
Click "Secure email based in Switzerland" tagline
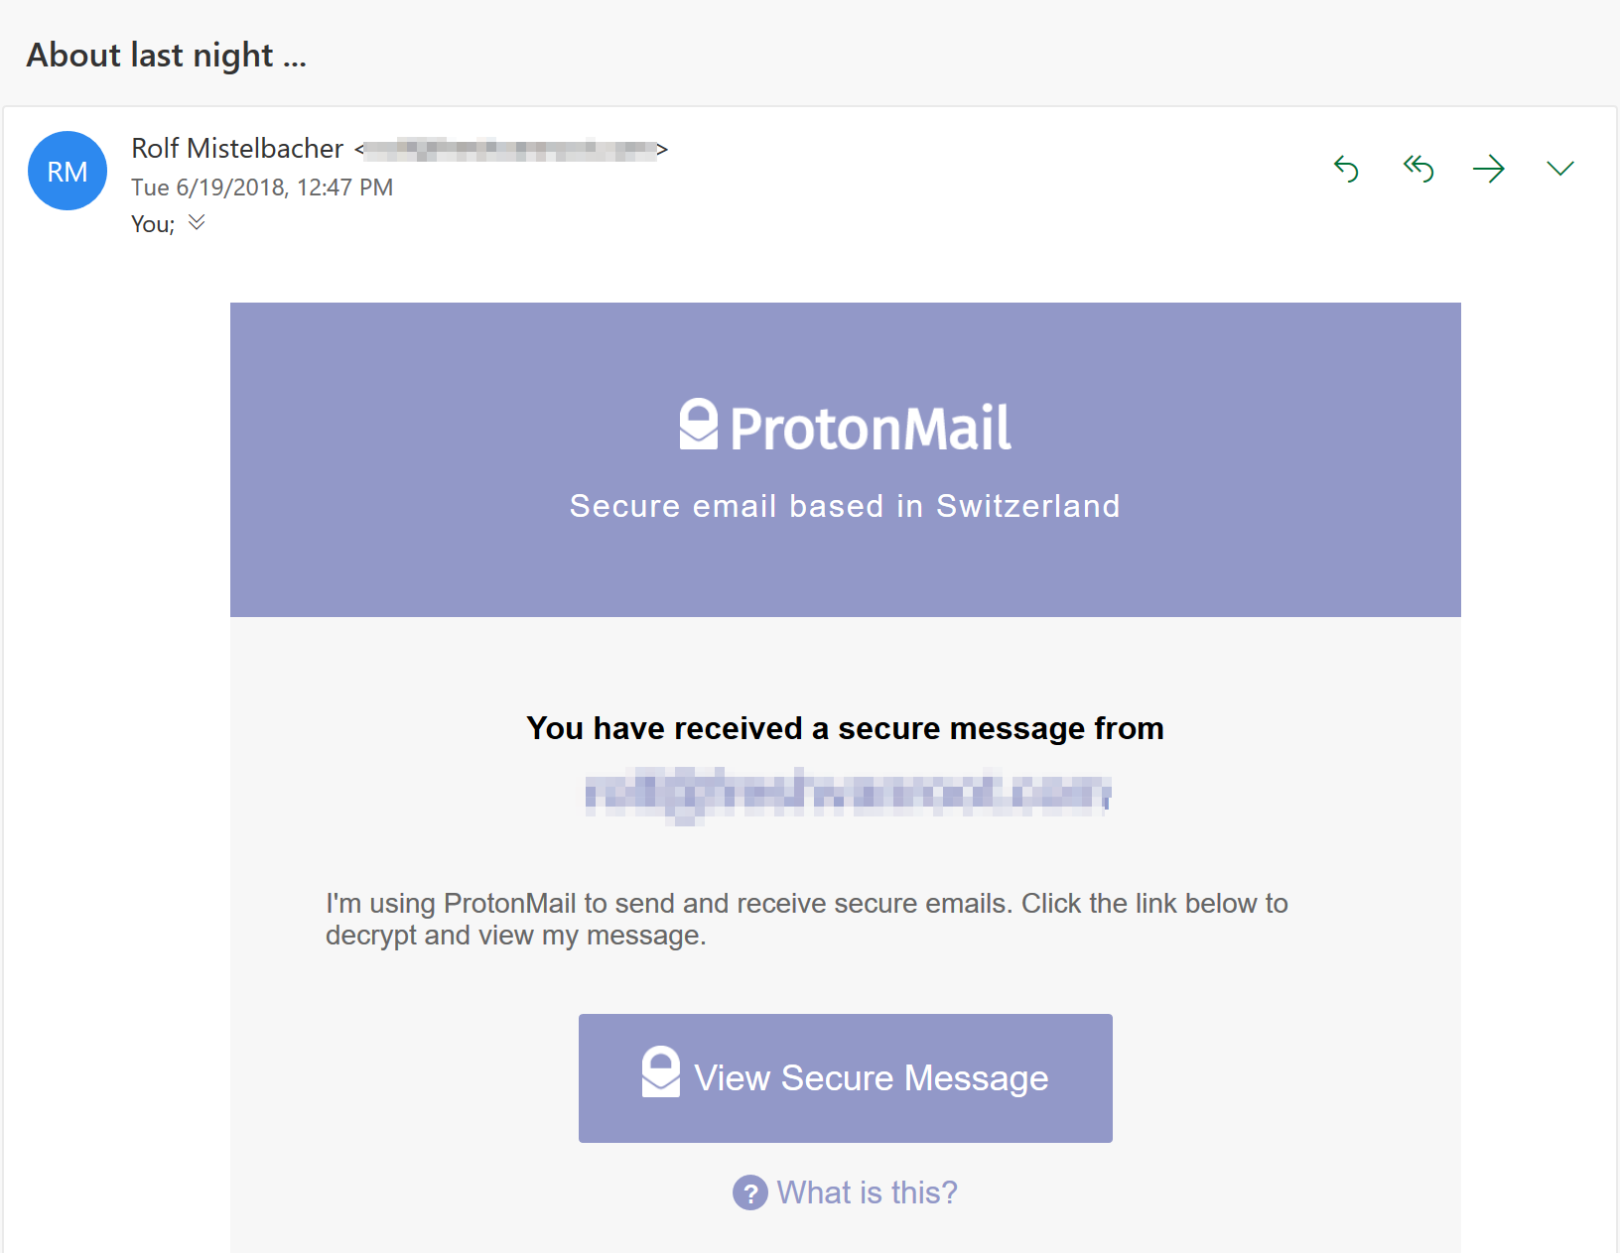pyautogui.click(x=845, y=506)
